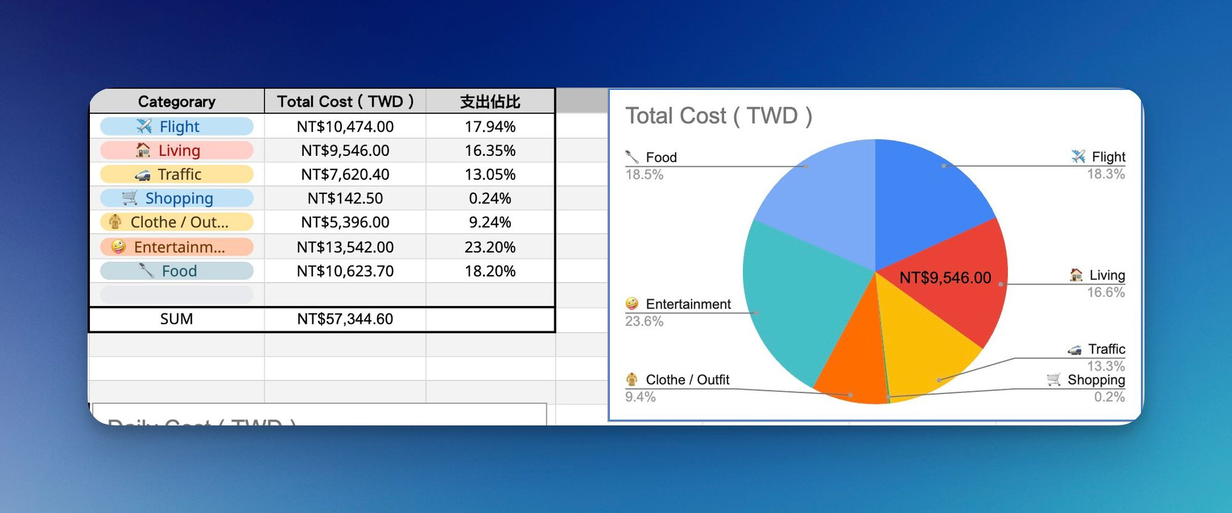Click the house icon in Living category chip
1232x513 pixels.
click(143, 150)
